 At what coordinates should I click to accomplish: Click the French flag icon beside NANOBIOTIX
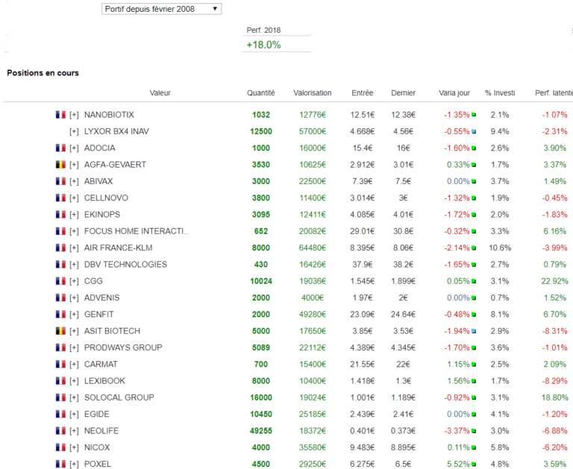pos(60,115)
